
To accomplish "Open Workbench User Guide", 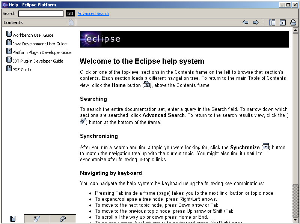I will pyautogui.click(x=33, y=35).
